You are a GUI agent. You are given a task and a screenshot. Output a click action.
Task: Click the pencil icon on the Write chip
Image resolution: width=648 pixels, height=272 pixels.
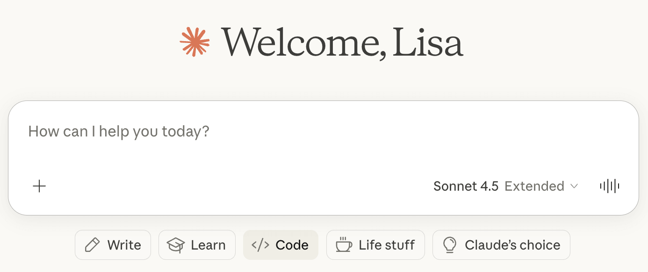pos(93,245)
